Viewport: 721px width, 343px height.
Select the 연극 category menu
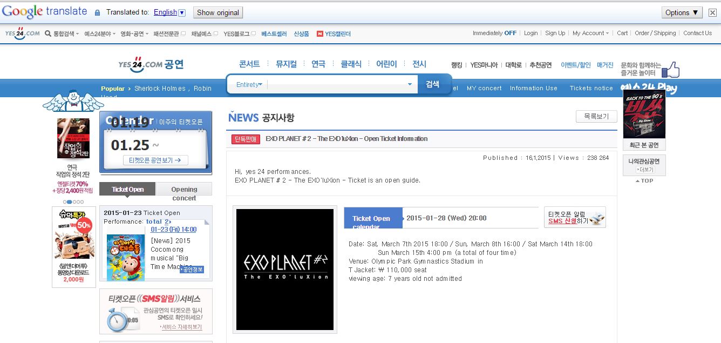[318, 64]
